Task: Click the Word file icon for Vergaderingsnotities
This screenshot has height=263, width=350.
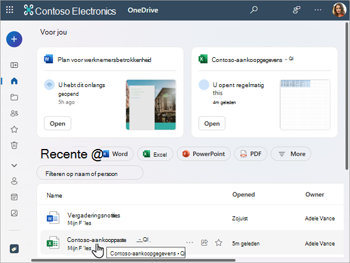Action: click(x=53, y=218)
